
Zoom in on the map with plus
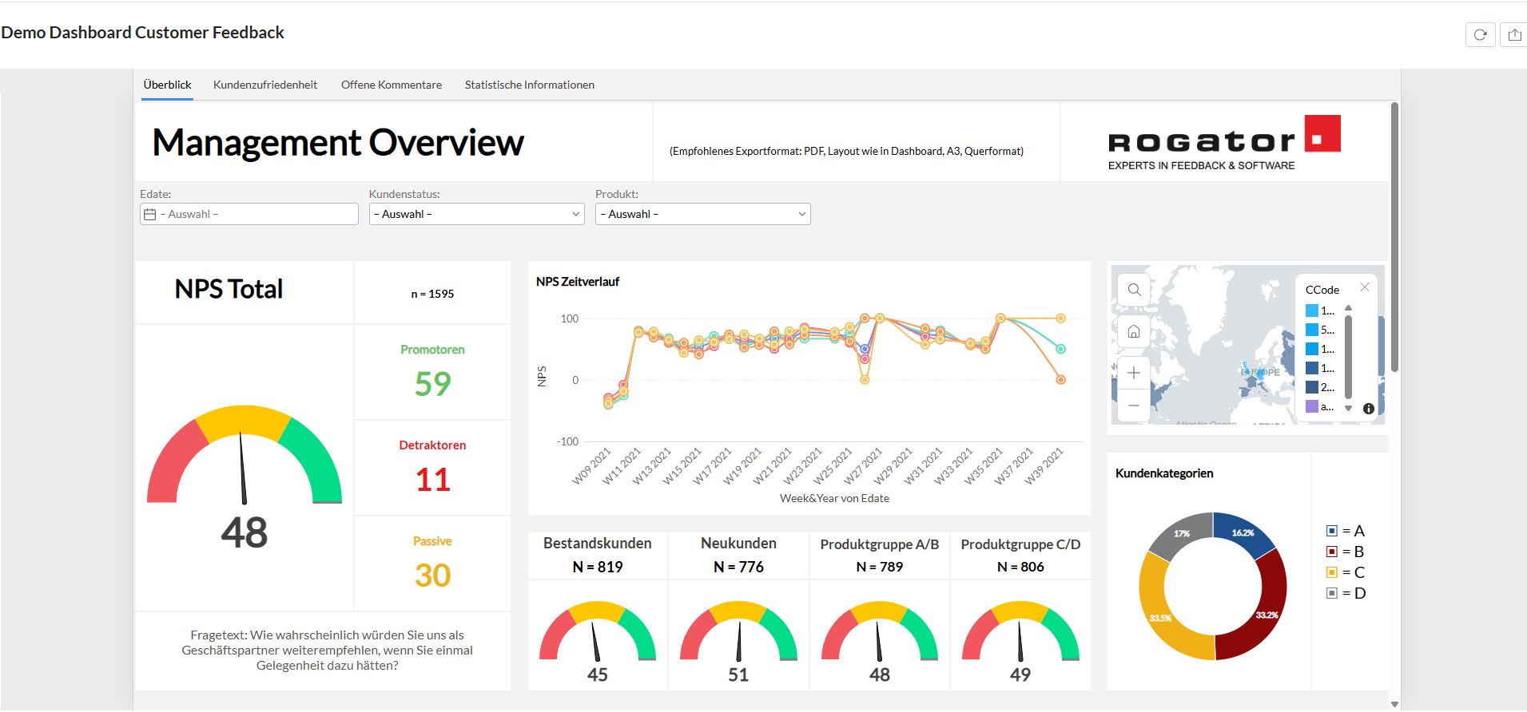[x=1134, y=373]
